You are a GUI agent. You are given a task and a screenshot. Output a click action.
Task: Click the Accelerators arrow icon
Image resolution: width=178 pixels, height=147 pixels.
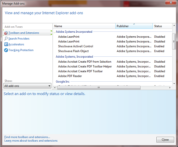[x=6, y=44]
